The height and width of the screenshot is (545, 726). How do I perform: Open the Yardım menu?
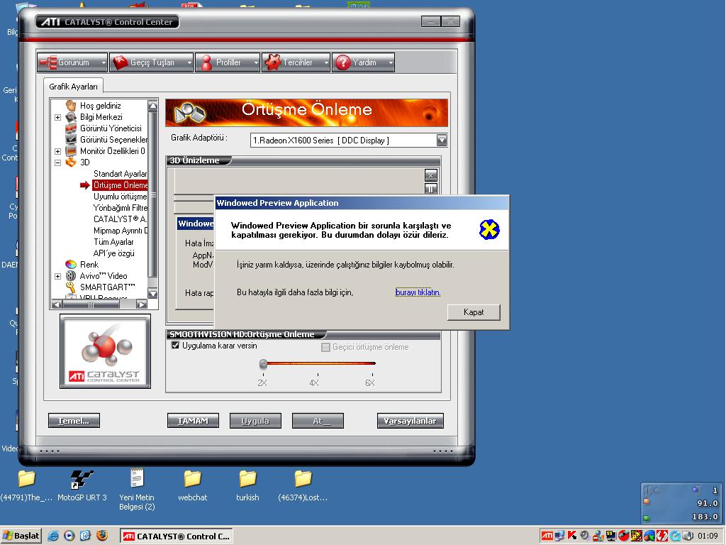(x=364, y=62)
